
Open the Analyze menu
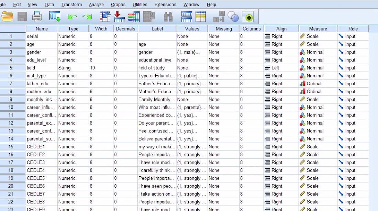tap(96, 4)
